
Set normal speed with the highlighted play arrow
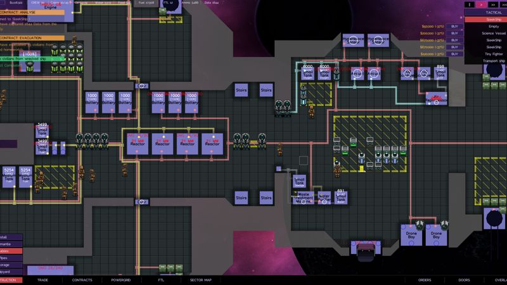click(x=481, y=4)
